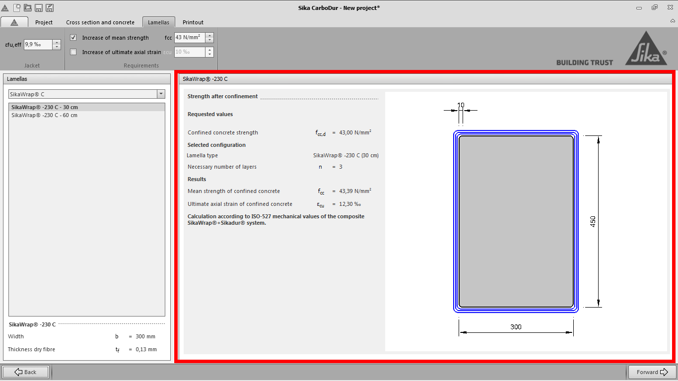This screenshot has width=678, height=381.
Task: Click the Requirements group label
Action: pyautogui.click(x=141, y=65)
